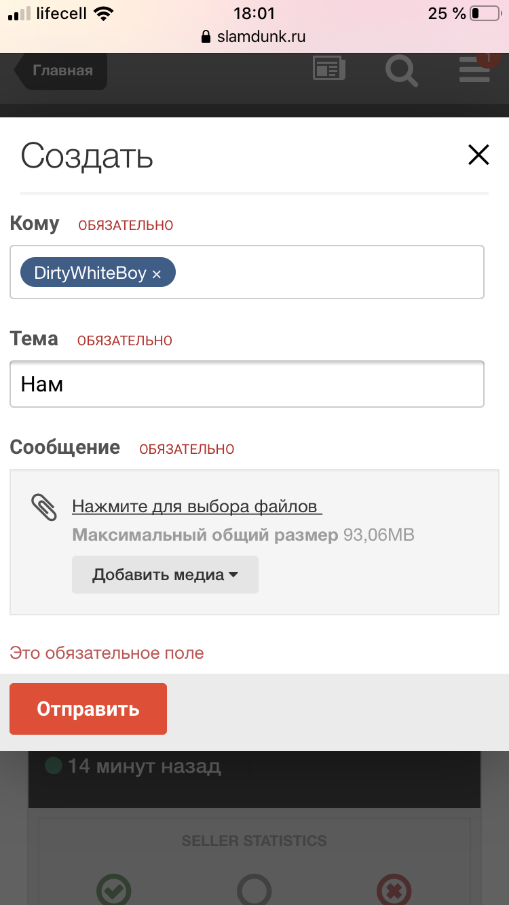
Task: Open the news feed icon in header
Action: pos(329,69)
